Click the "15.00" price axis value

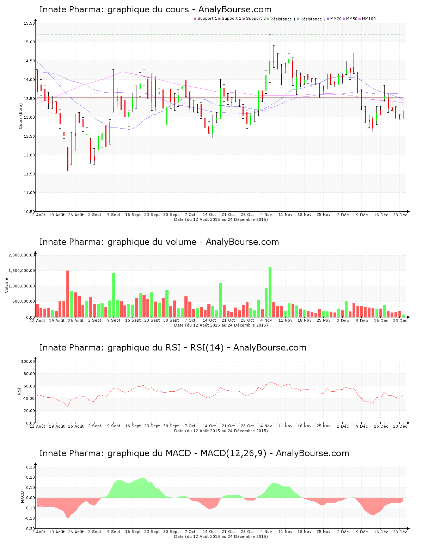pos(29,42)
